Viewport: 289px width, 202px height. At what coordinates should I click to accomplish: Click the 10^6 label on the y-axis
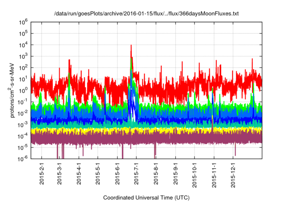coord(23,22)
